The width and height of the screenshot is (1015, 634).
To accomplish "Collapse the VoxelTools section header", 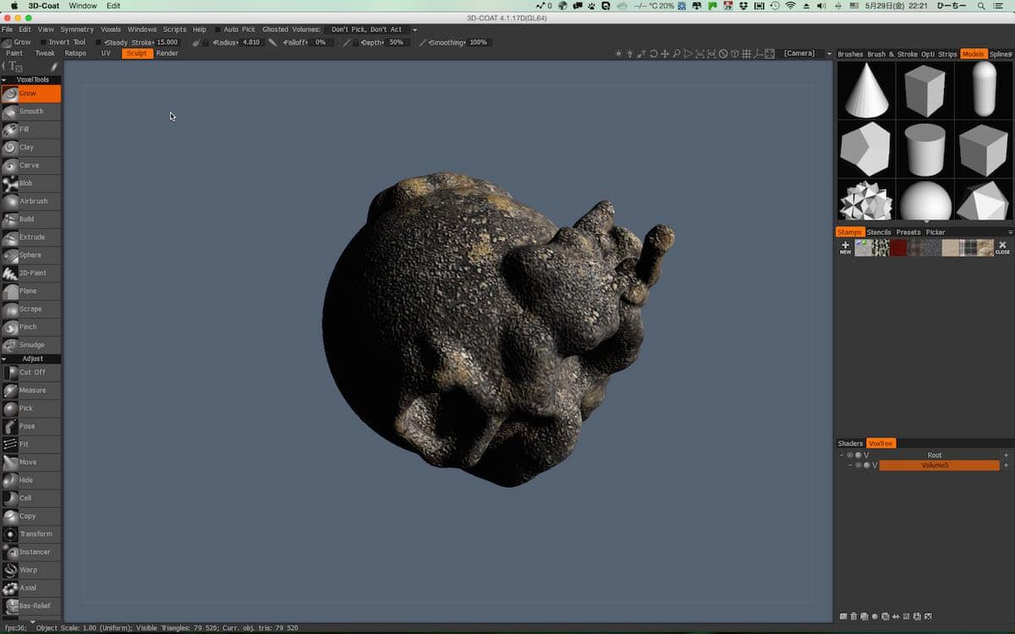I will pyautogui.click(x=30, y=79).
